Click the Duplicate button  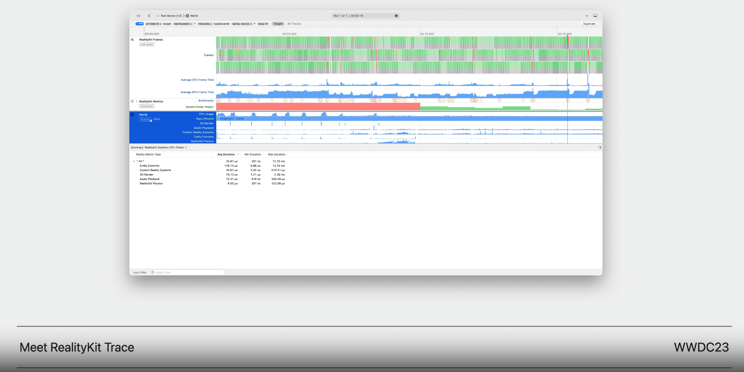(589, 24)
